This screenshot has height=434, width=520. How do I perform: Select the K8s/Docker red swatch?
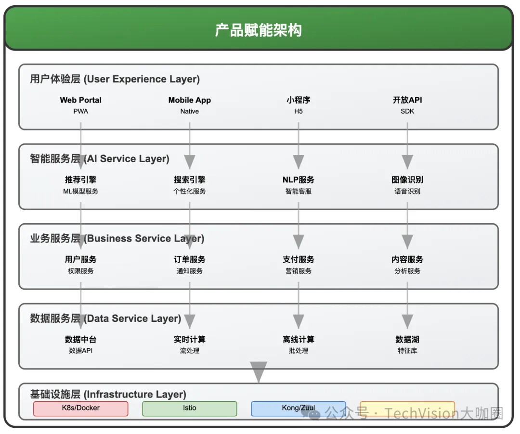[80, 408]
